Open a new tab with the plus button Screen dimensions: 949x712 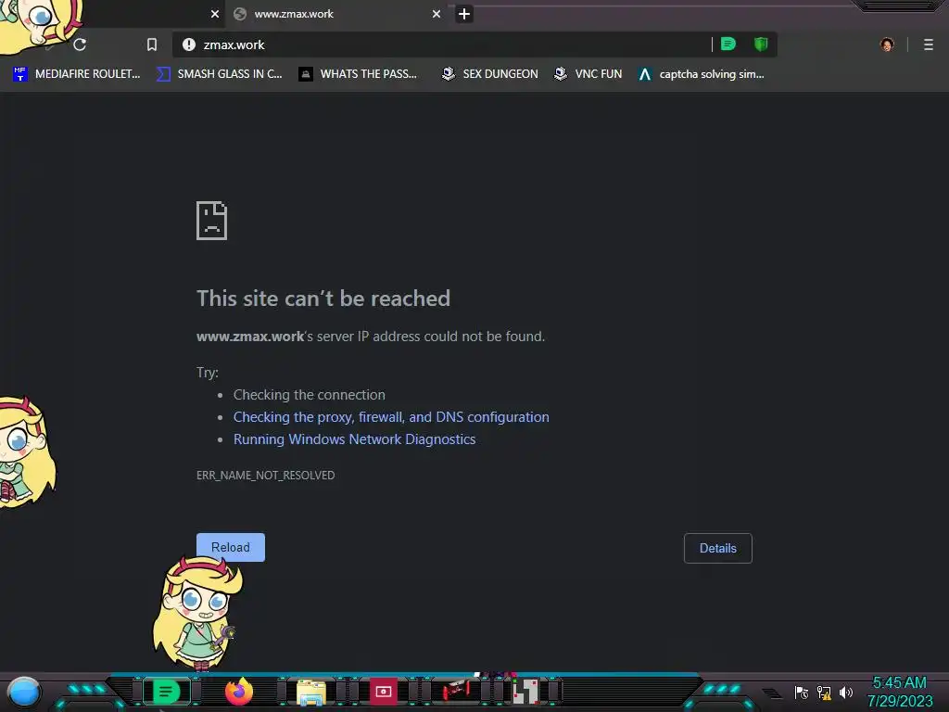[x=464, y=14]
